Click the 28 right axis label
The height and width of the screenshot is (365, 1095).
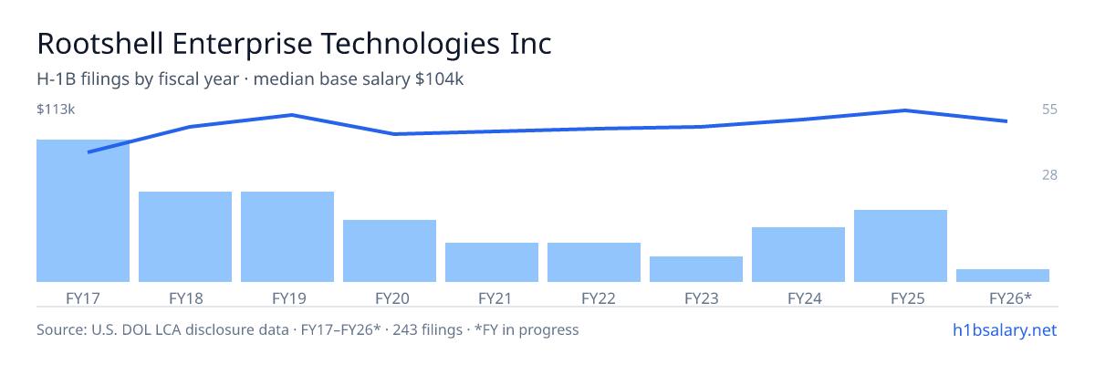pyautogui.click(x=1049, y=174)
